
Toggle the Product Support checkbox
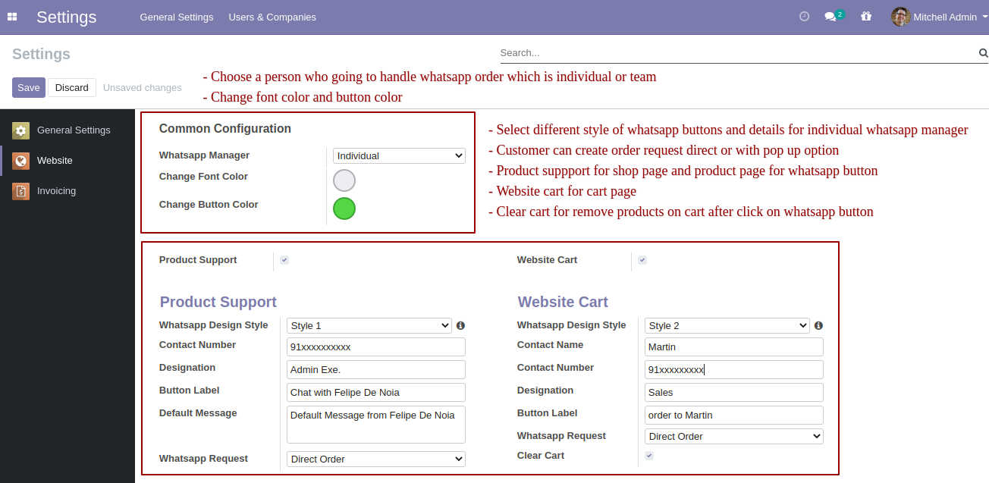pos(284,260)
